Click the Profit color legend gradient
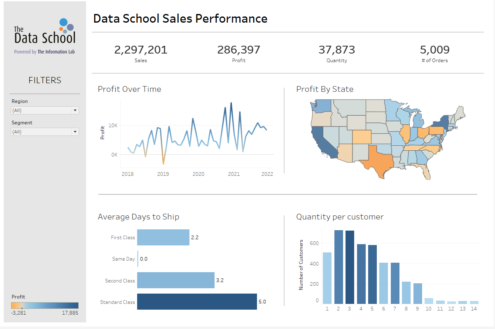Viewport: 495px width, 329px height. 44,306
